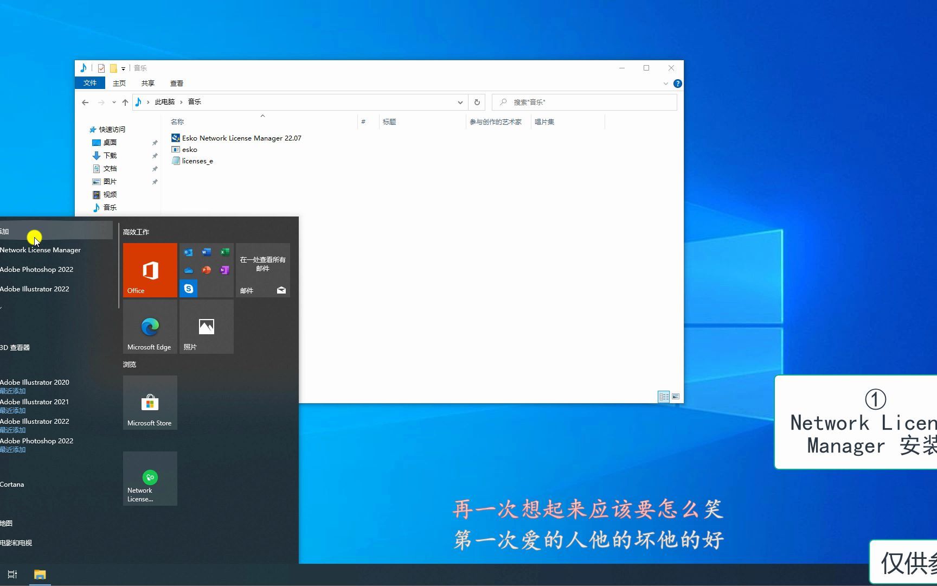Click the Properties quick access toolbar icon
This screenshot has height=586, width=937.
101,68
